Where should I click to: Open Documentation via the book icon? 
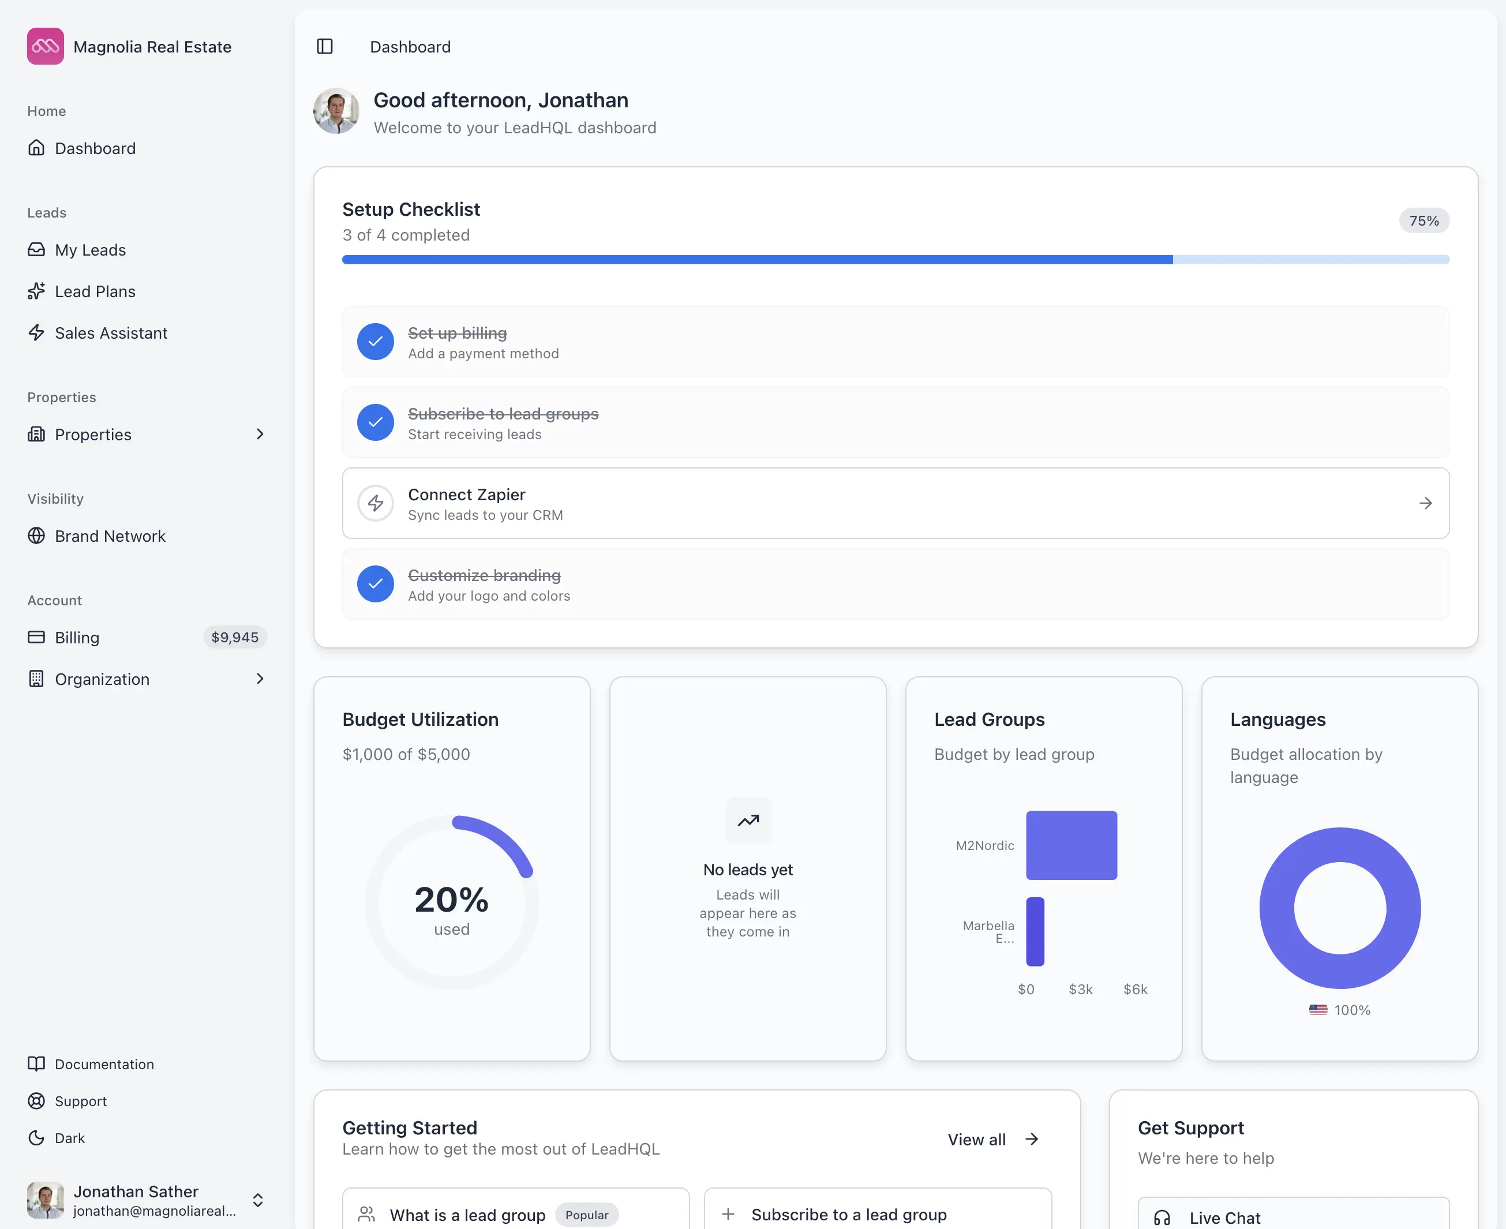[37, 1063]
